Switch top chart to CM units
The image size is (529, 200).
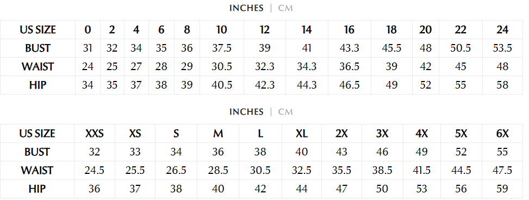click(285, 8)
